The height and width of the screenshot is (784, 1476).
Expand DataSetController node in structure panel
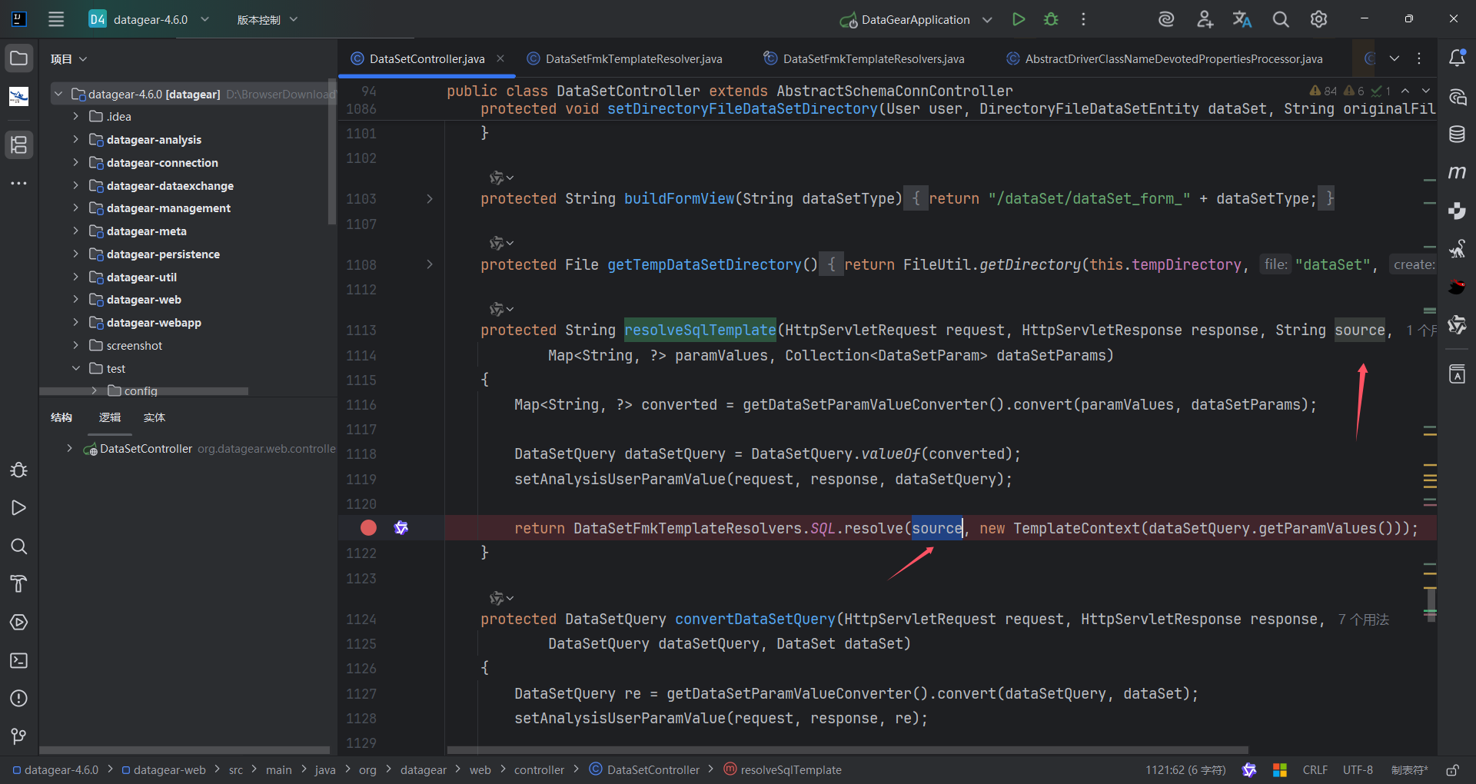pyautogui.click(x=69, y=448)
